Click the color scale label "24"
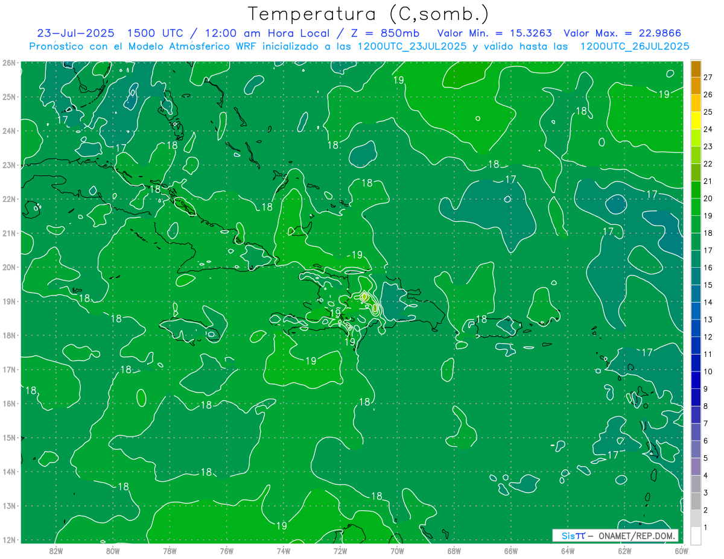Image resolution: width=724 pixels, height=559 pixels. pos(708,129)
